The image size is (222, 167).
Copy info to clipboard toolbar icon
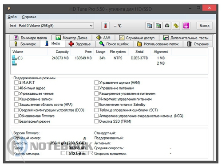point(149,26)
